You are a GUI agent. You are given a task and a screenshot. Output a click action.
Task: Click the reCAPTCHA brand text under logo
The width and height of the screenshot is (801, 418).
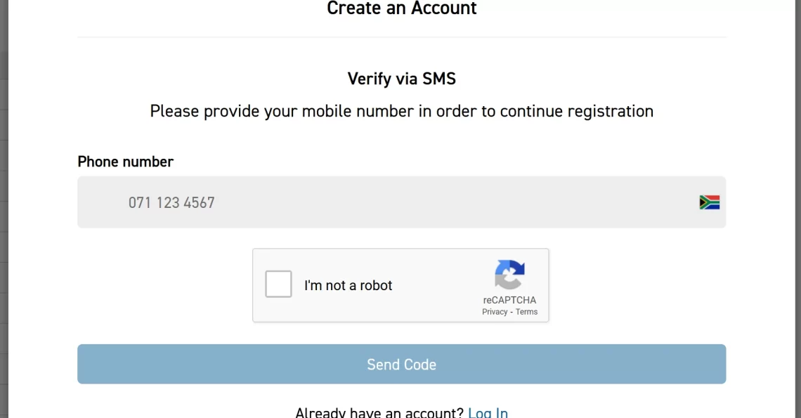(x=509, y=300)
